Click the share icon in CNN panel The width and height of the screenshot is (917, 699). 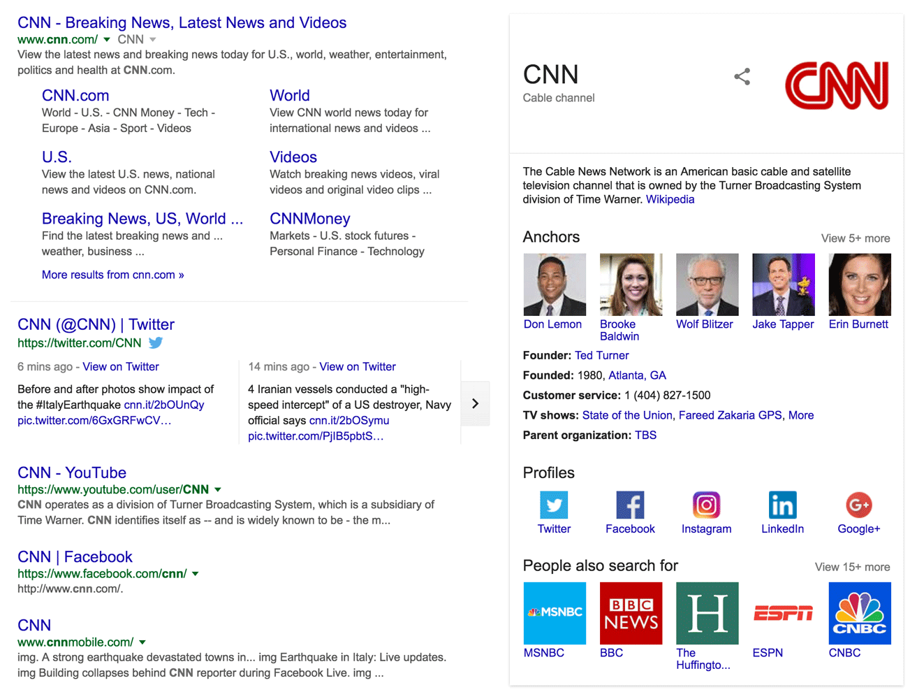[742, 77]
